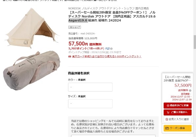Click the 39ショップ badge
196x137 pixels.
pyautogui.click(x=75, y=27)
